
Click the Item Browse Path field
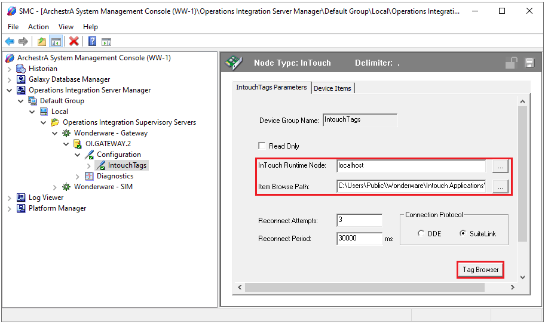click(x=411, y=186)
